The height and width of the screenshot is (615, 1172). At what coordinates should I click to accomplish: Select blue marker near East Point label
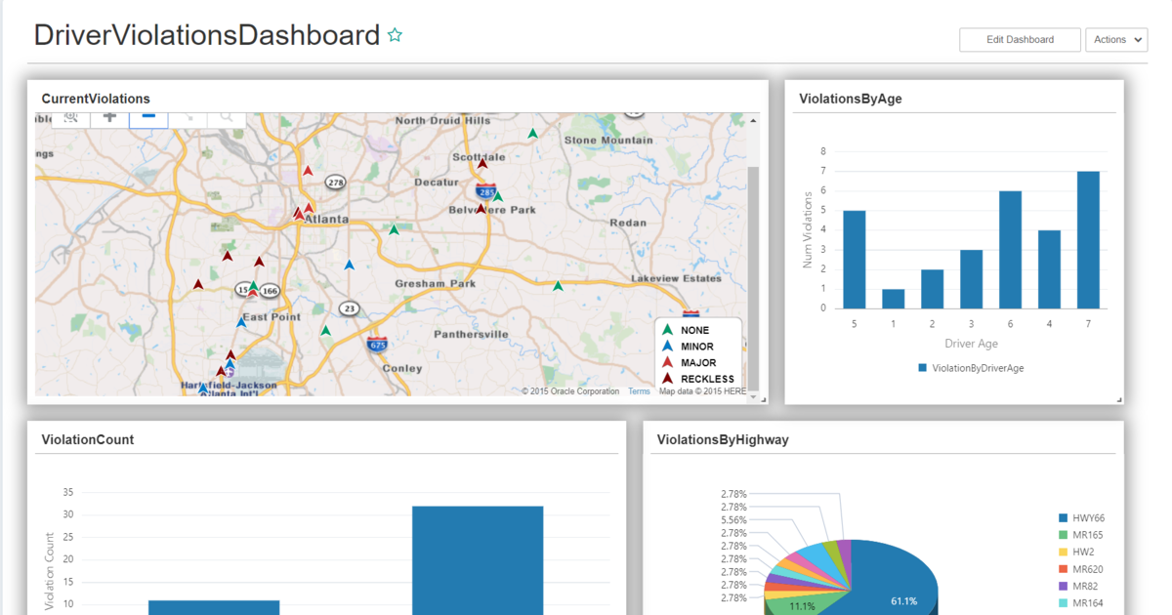[241, 321]
